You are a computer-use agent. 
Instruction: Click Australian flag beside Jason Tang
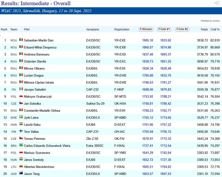tap(21, 174)
